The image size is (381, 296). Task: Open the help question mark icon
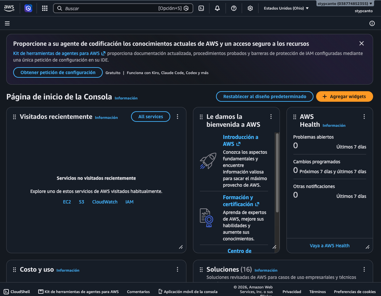coord(234,8)
